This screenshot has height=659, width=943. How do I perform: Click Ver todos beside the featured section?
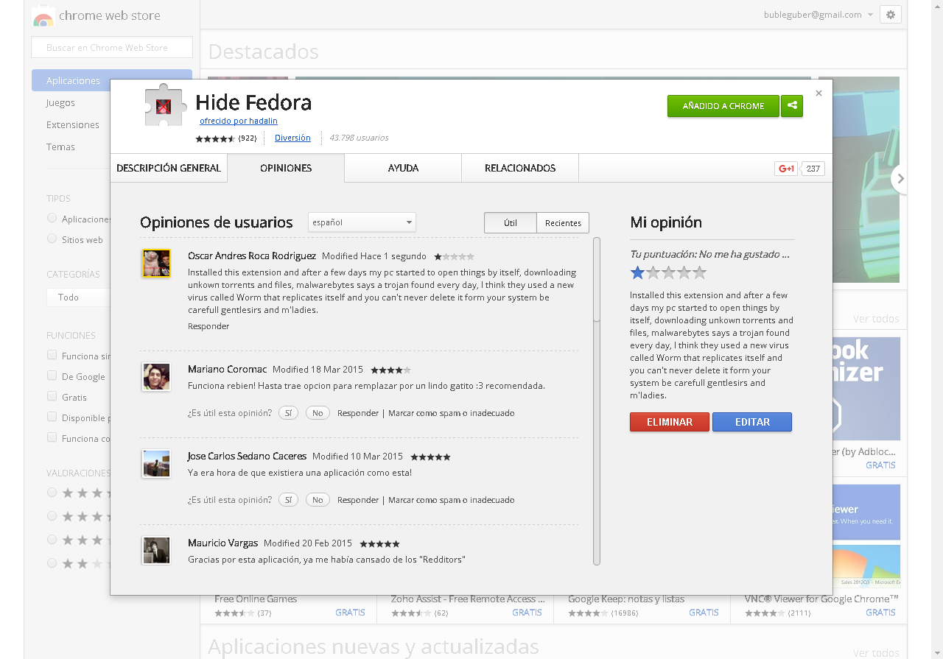click(876, 319)
